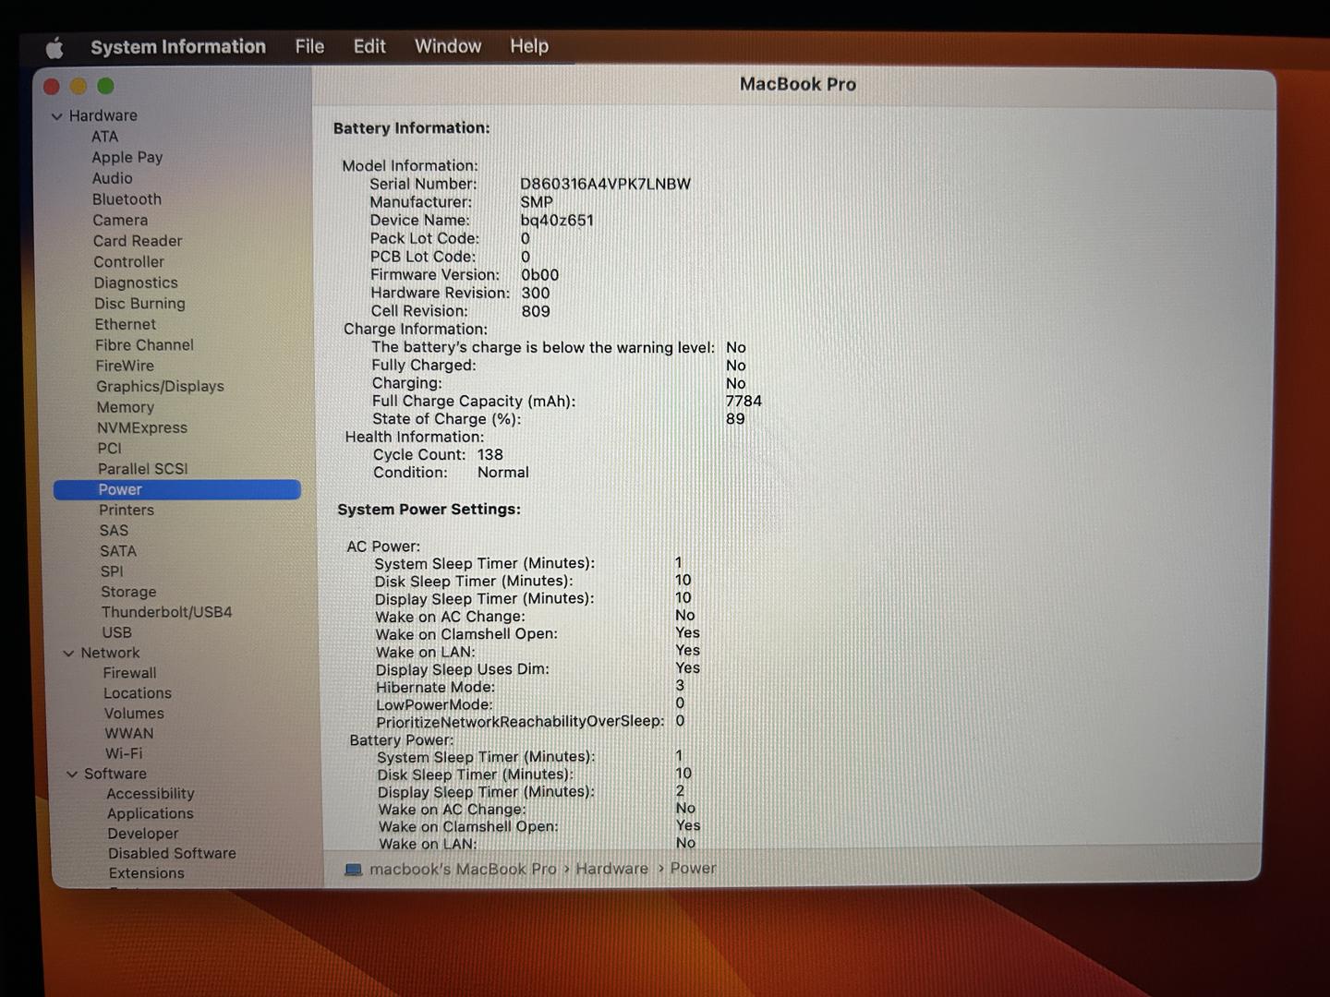Click the System Power Settings heading
The image size is (1330, 997).
click(429, 510)
